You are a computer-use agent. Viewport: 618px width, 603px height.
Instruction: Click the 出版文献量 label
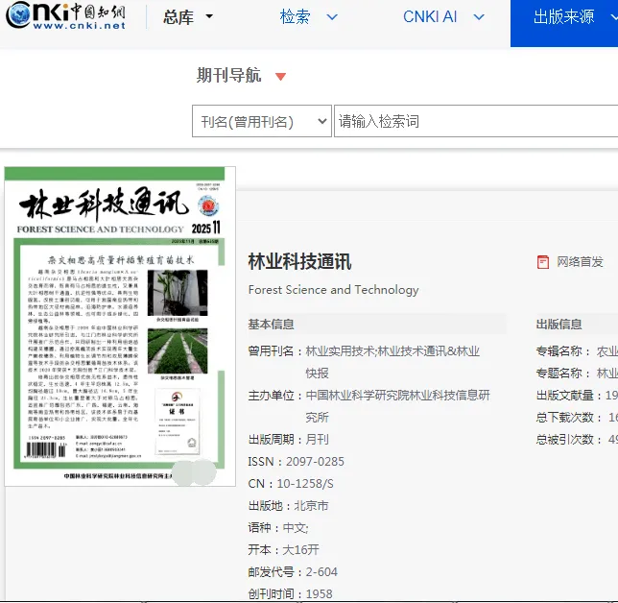click(x=570, y=396)
